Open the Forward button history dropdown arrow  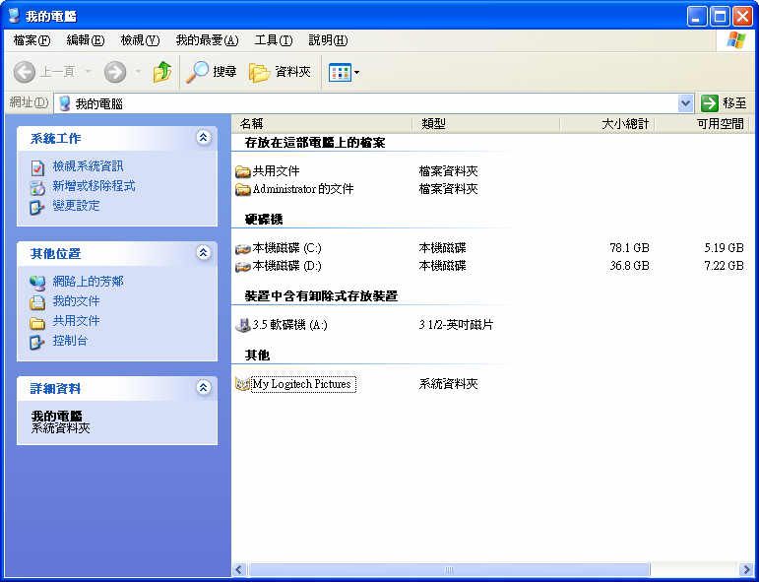pyautogui.click(x=138, y=72)
